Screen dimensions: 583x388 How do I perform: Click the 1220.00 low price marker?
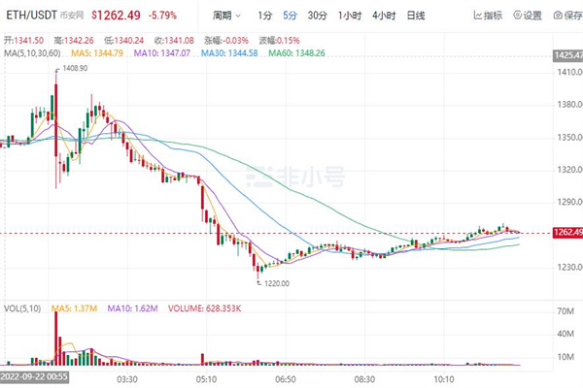pyautogui.click(x=277, y=284)
